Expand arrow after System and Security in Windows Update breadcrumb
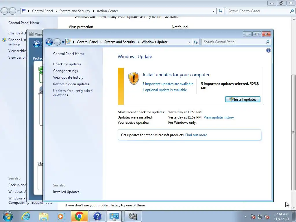 point(138,42)
